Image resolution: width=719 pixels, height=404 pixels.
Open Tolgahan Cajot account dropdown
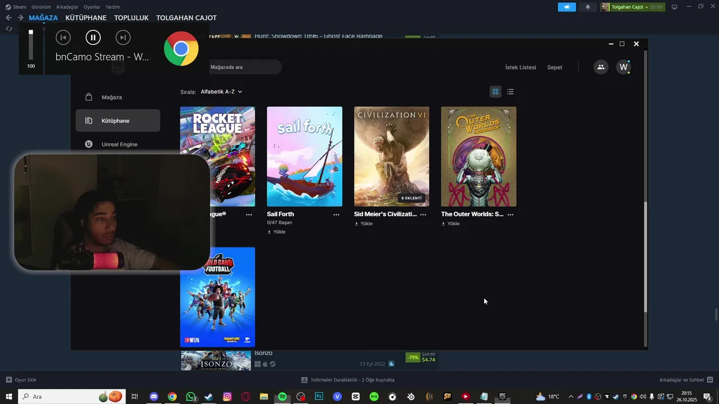tap(632, 7)
